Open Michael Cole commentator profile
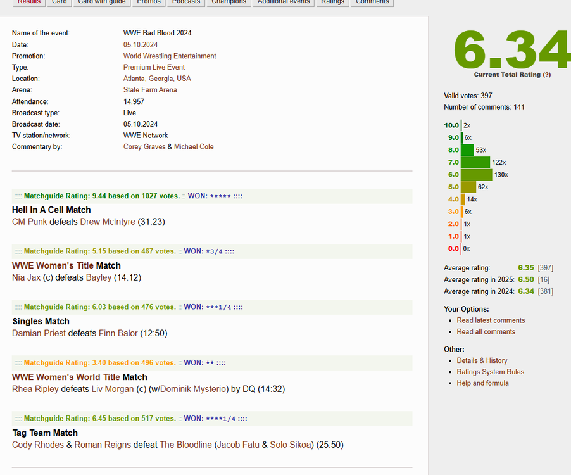 point(194,147)
